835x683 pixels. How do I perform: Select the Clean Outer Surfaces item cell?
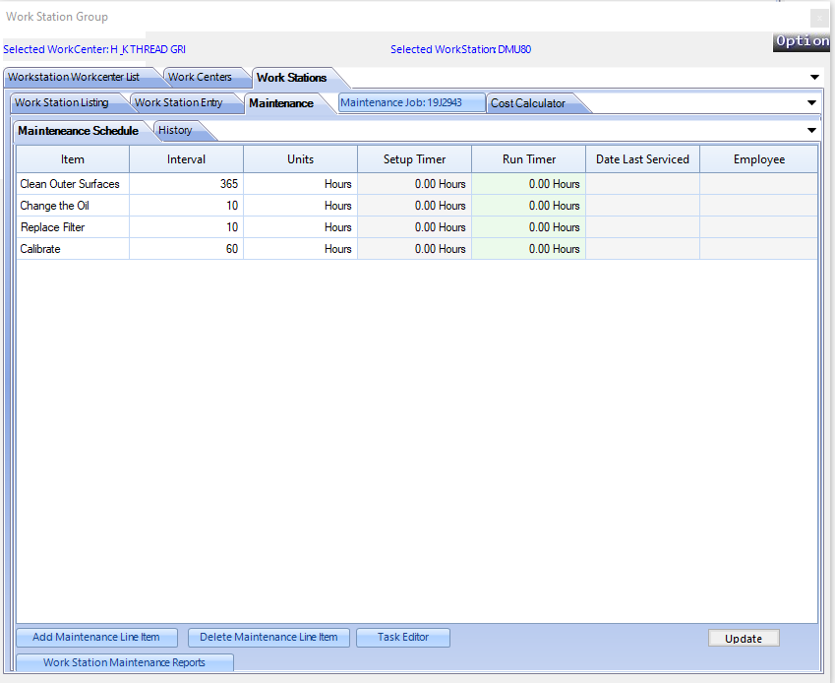[72, 184]
